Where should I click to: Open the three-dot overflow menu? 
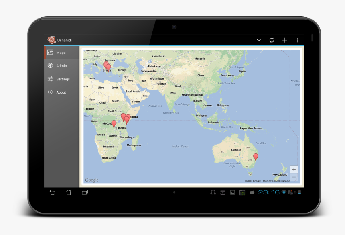pos(298,40)
